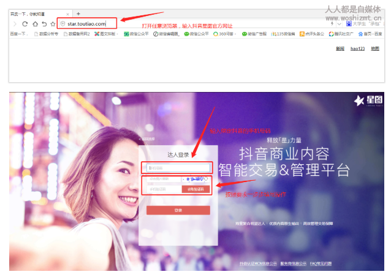
Task: Click the 新闻 link
Action: coord(340,48)
